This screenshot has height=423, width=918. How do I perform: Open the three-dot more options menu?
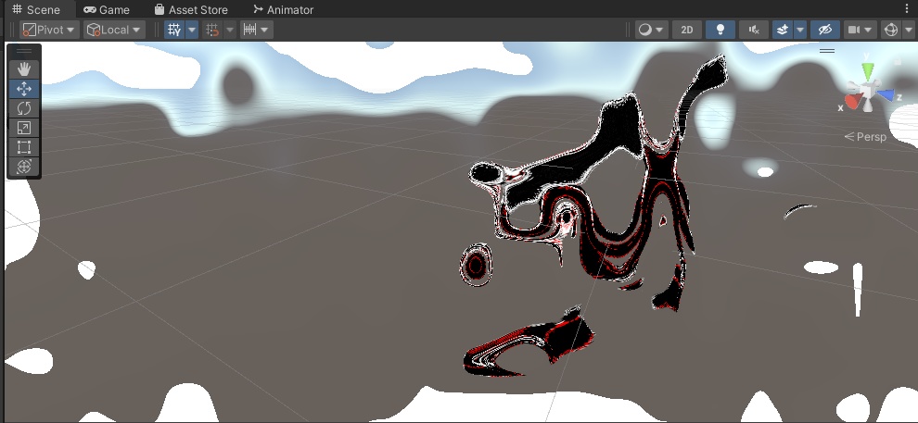[908, 8]
